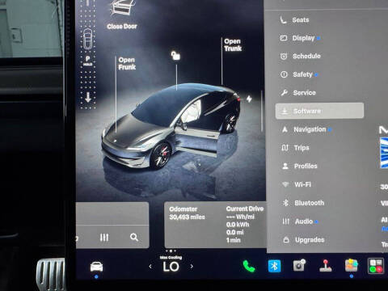Open the Profiles menu item

299,167
